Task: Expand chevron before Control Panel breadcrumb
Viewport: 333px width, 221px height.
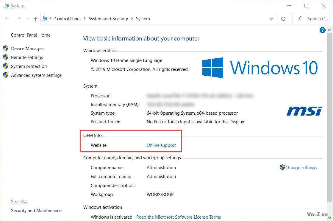Action: click(51, 18)
